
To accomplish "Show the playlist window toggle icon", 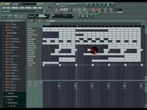I will 79,16.
